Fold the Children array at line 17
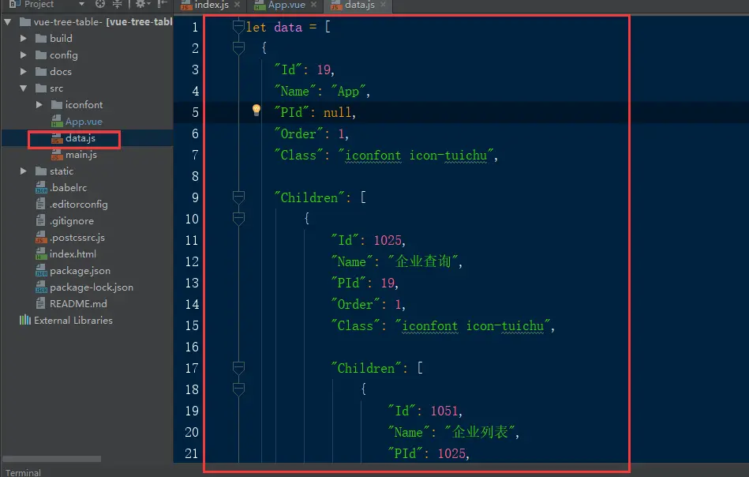 pos(238,368)
